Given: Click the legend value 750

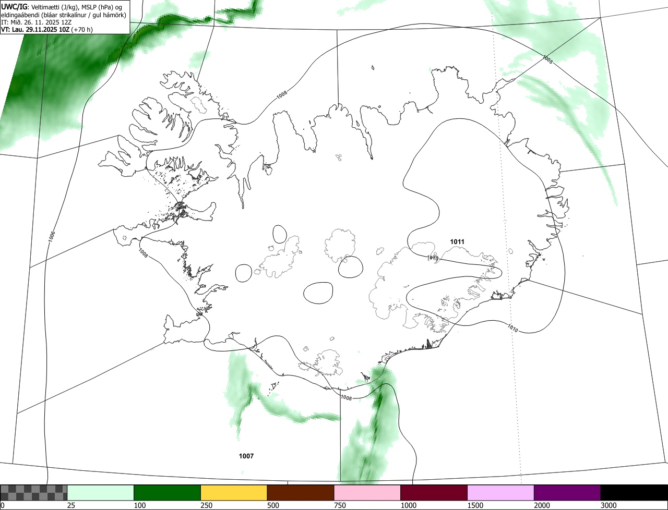Looking at the screenshot, I should pyautogui.click(x=339, y=506).
